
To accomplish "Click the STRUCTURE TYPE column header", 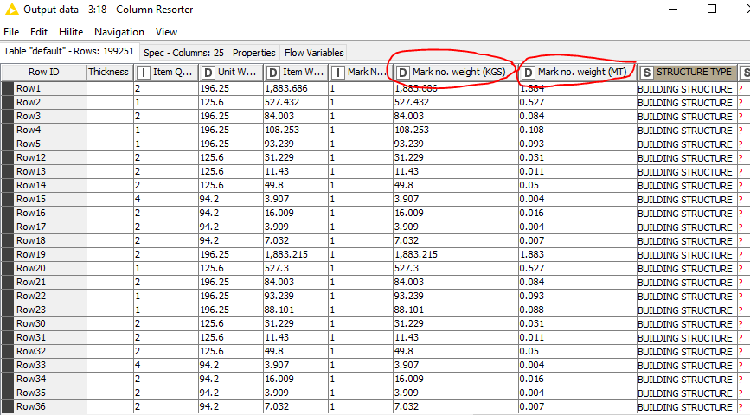I will [x=688, y=73].
